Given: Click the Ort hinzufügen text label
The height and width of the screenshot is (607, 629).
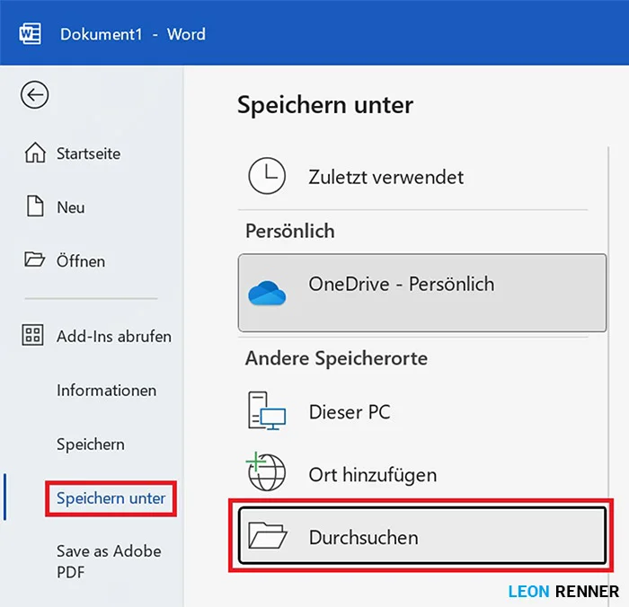Looking at the screenshot, I should [372, 475].
